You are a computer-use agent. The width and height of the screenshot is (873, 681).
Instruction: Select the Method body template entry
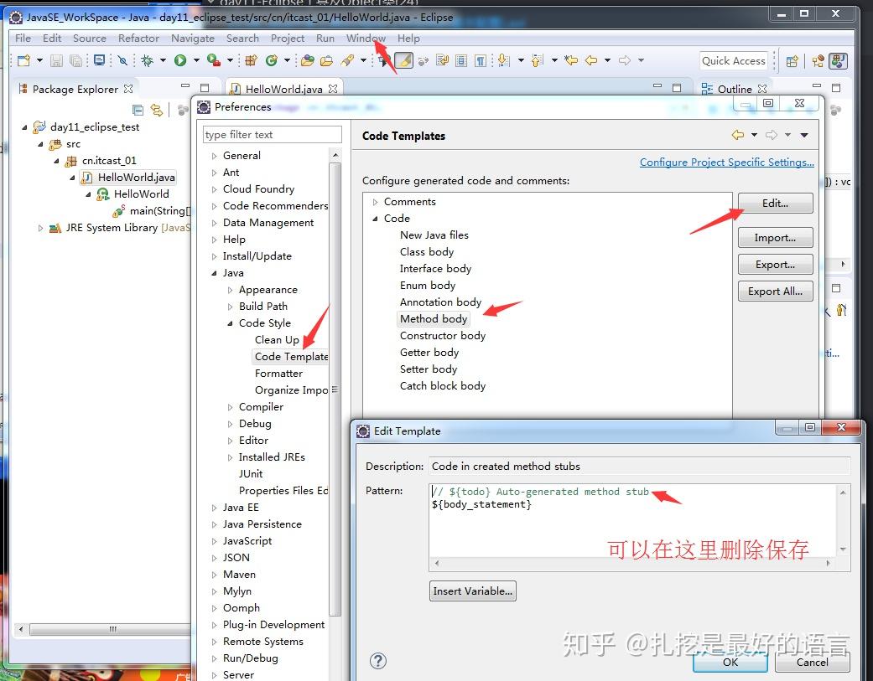(434, 318)
